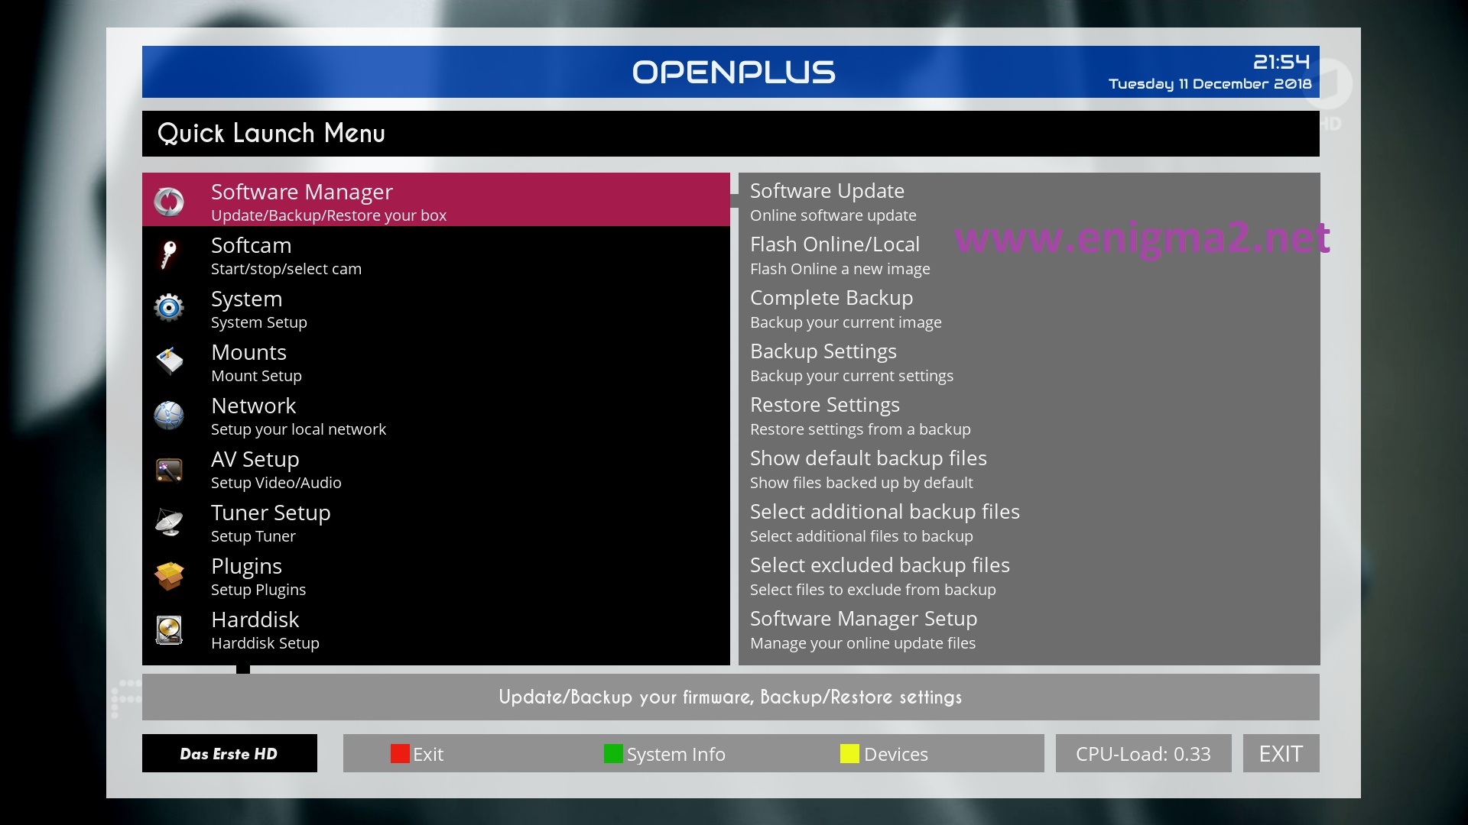
Task: Open the Harddisk menu entry
Action: point(436,629)
